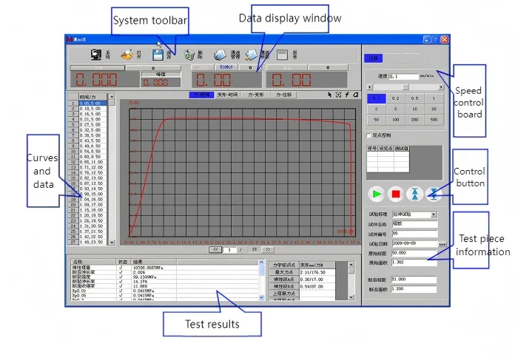Click the mechanics points table scroll-down arrow
Image resolution: width=518 pixels, height=355 pixels.
tap(351, 297)
